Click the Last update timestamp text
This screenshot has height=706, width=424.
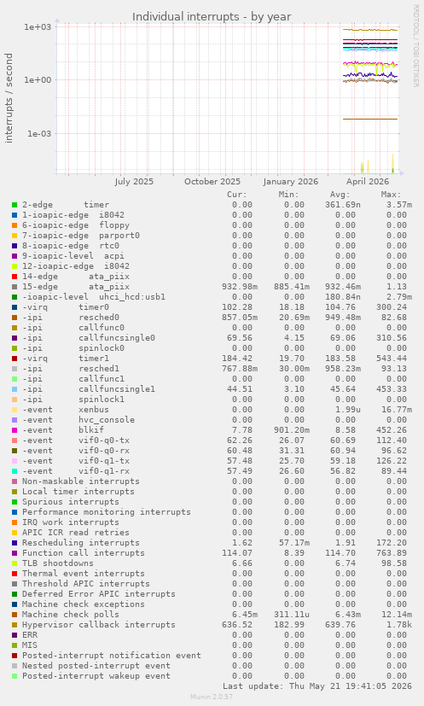pos(317,686)
